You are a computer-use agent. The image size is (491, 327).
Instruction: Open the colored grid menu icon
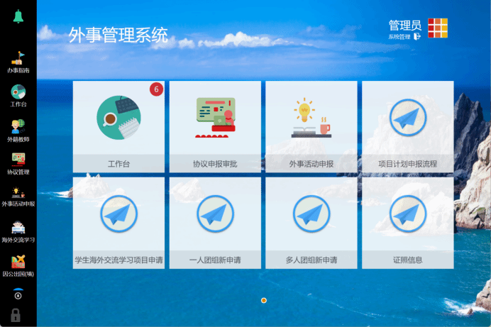(x=438, y=27)
